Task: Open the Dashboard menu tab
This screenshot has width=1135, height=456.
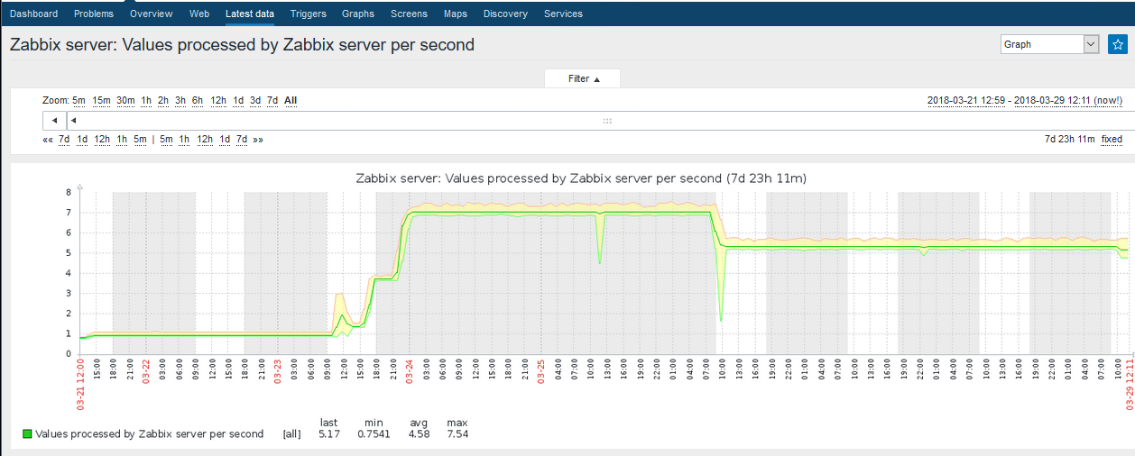Action: pos(33,14)
